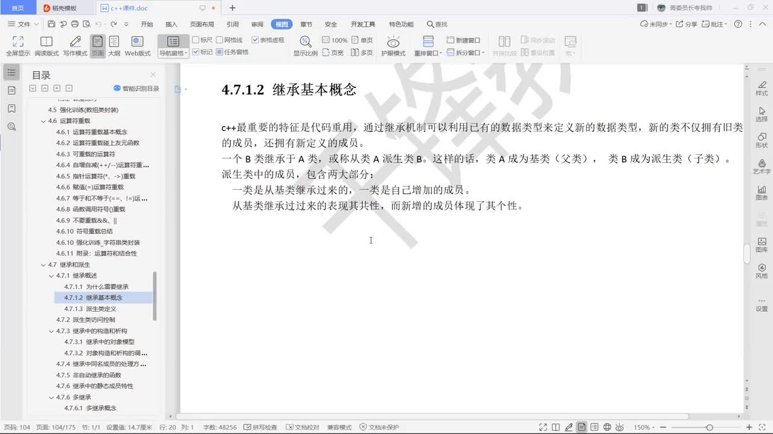Switch to 阅读版式 reading layout

click(x=47, y=46)
